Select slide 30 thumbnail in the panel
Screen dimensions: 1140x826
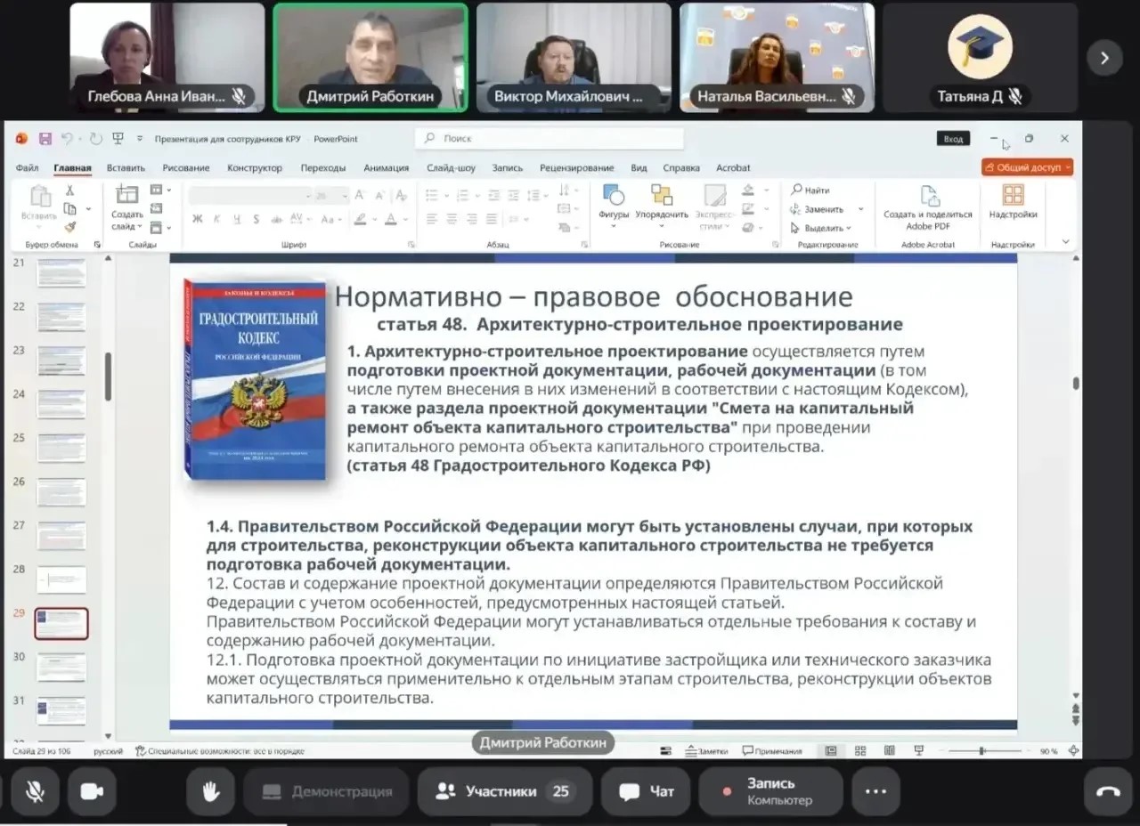61,668
